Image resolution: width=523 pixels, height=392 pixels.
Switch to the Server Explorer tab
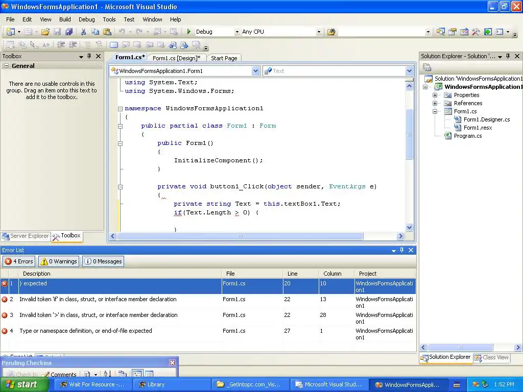26,236
